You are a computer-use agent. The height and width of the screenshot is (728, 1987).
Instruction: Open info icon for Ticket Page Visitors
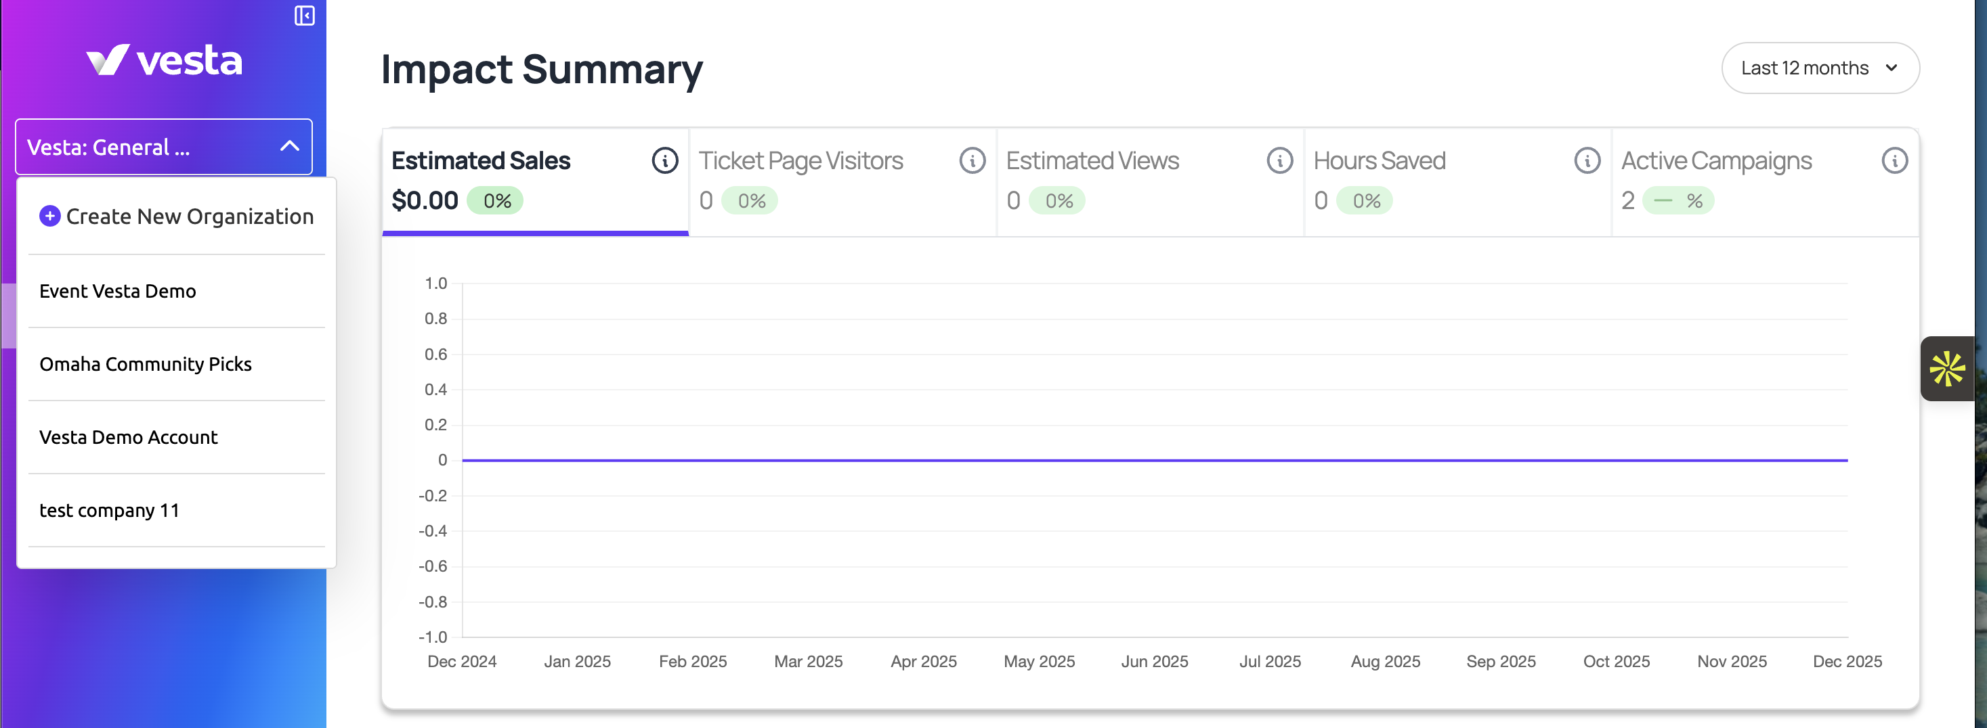click(972, 160)
